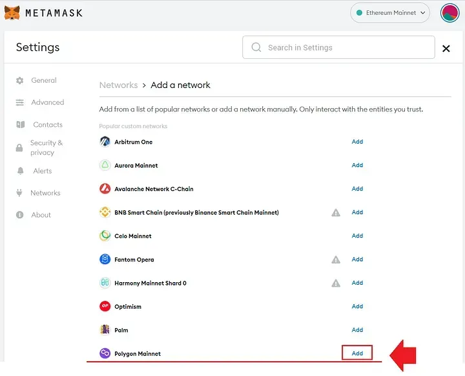Click the Fantom Opera warning triangle
465x376 pixels.
pyautogui.click(x=336, y=260)
